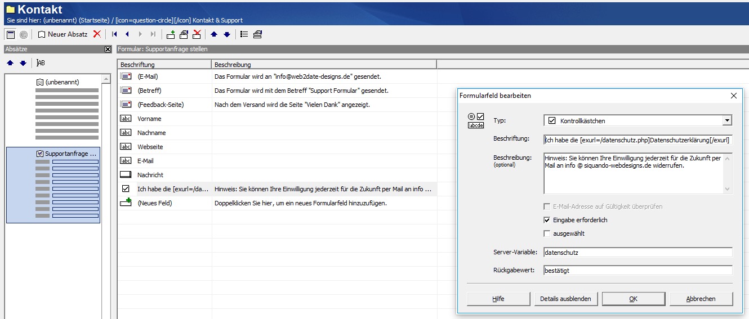Go to previous paragraph with left arrow
Image resolution: width=749 pixels, height=319 pixels.
pyautogui.click(x=127, y=34)
